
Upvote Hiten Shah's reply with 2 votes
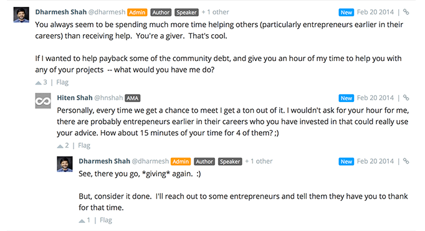click(x=60, y=146)
